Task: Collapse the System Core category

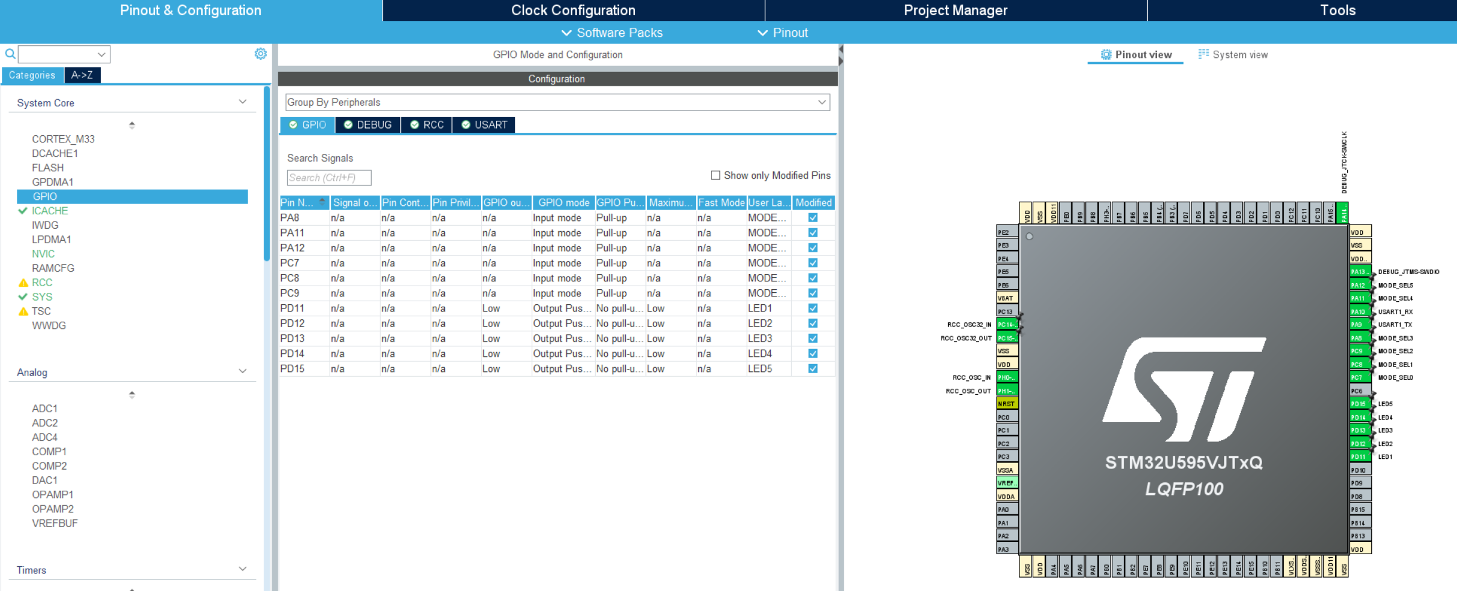Action: [243, 102]
